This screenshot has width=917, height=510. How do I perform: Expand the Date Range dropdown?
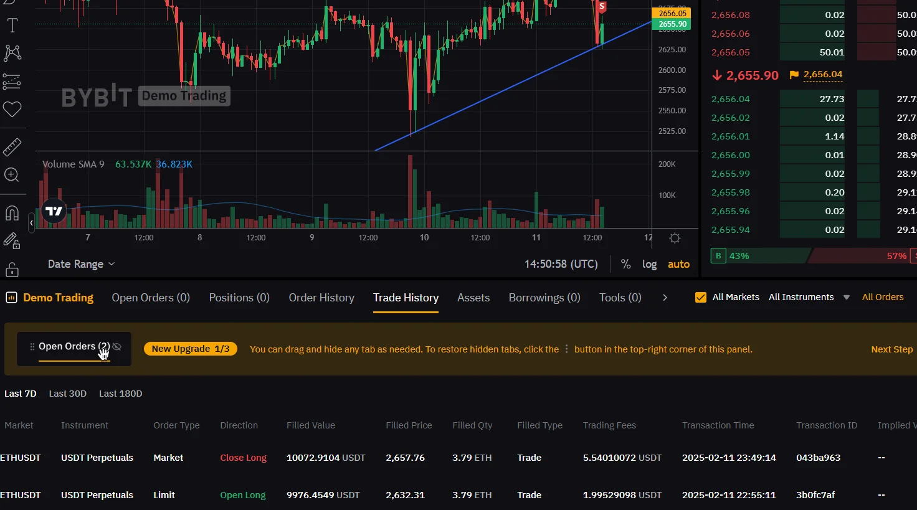click(82, 264)
